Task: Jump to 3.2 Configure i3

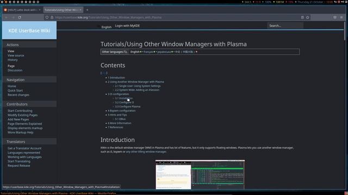Action: click(125, 102)
